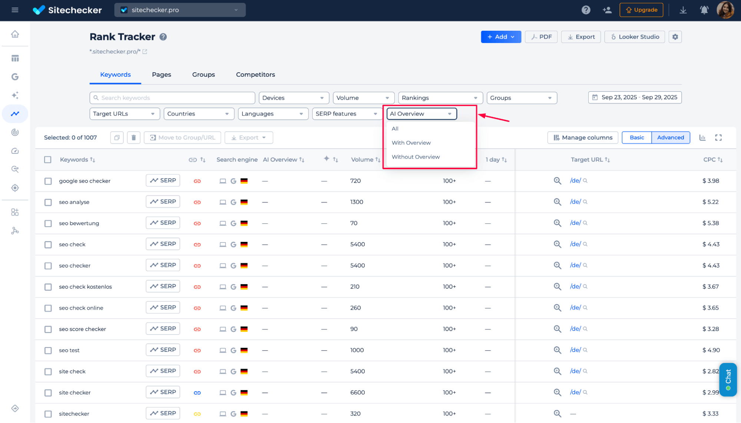The image size is (741, 423).
Task: Select the site checker row checkbox
Action: click(48, 393)
